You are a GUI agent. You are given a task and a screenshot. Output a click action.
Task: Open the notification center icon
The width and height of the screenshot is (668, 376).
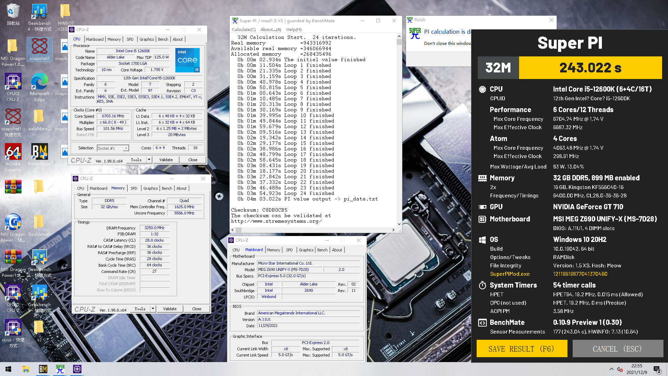coord(657,369)
